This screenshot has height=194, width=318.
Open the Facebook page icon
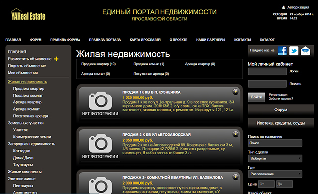(x=282, y=51)
